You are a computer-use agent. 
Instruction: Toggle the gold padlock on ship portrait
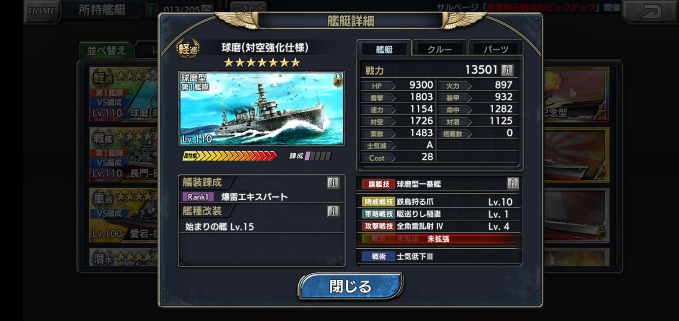click(x=338, y=80)
